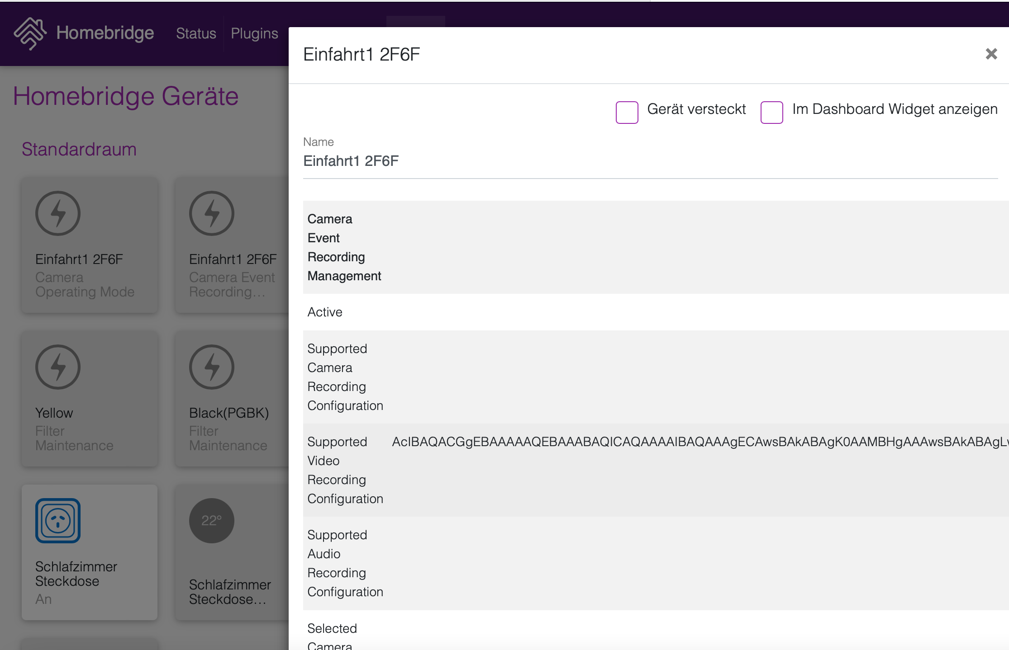Click the Homebridge logo icon
This screenshot has width=1009, height=650.
tap(30, 33)
